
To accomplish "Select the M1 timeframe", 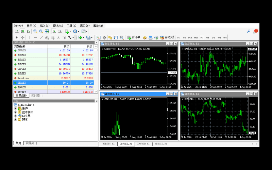I will [x=179, y=37].
